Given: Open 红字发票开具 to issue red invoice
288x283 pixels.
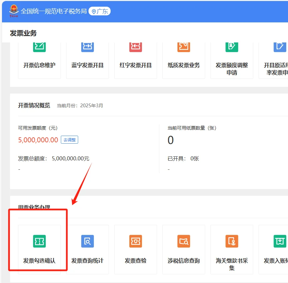Looking at the screenshot, I should pos(135,55).
